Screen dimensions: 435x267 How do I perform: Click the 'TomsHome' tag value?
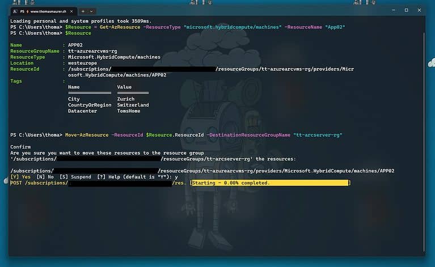128,111
